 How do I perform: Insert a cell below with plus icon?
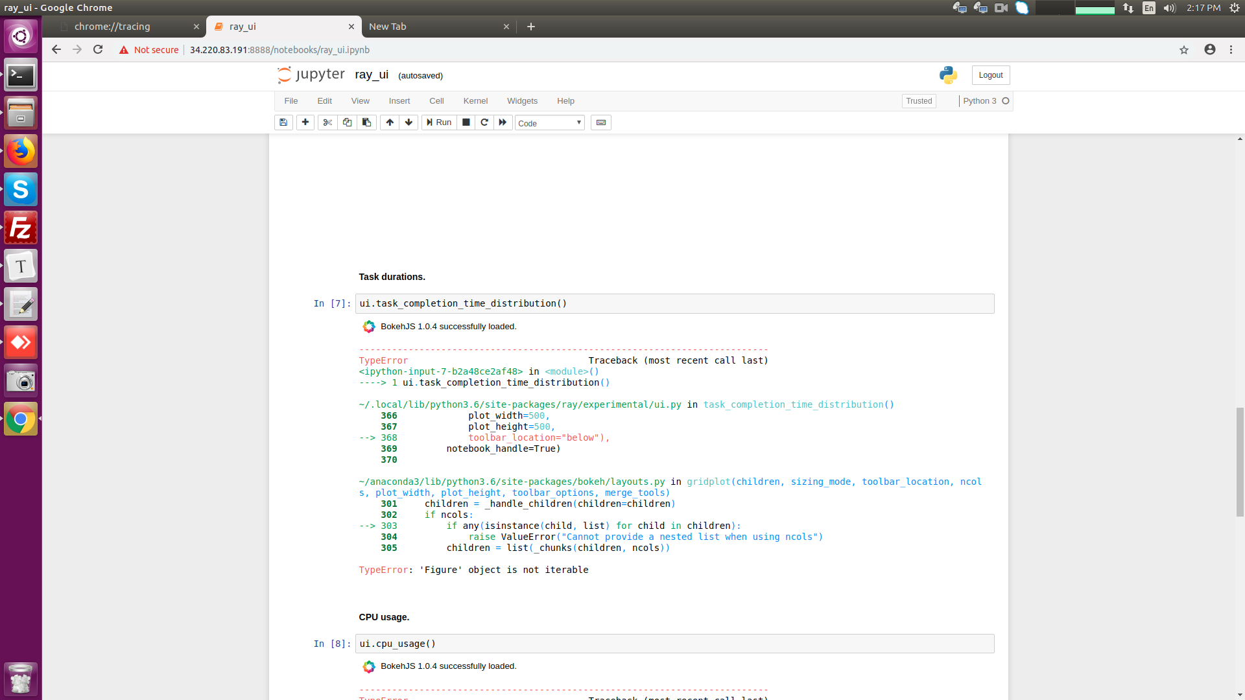(x=305, y=122)
